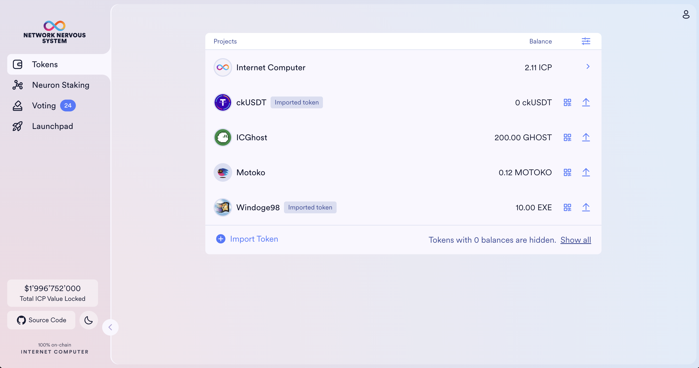Open the token list settings filter

coord(586,41)
